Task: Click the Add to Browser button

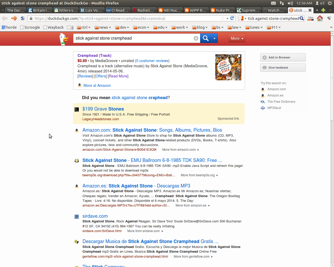Action: [x=283, y=57]
